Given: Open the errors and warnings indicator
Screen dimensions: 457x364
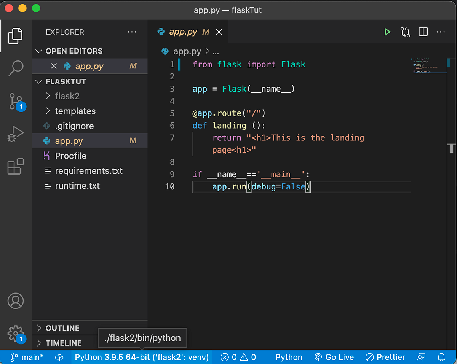Looking at the screenshot, I should [x=238, y=357].
